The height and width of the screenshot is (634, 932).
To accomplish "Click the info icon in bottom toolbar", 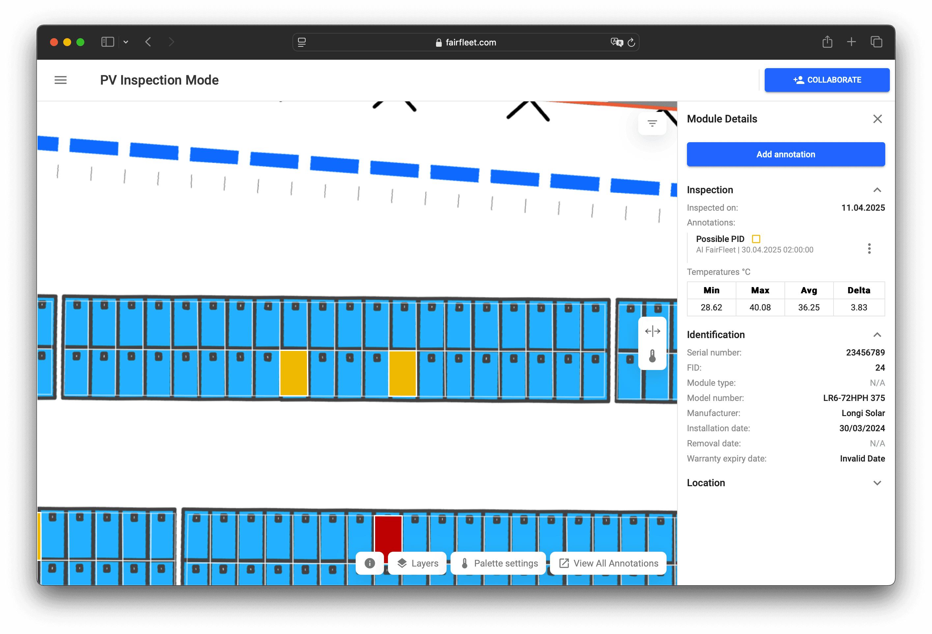I will coord(370,563).
